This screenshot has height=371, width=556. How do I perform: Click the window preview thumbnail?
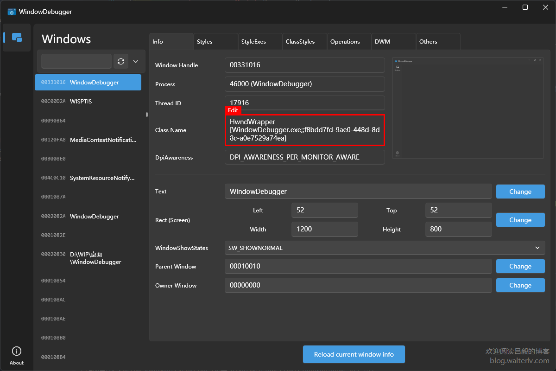point(468,108)
